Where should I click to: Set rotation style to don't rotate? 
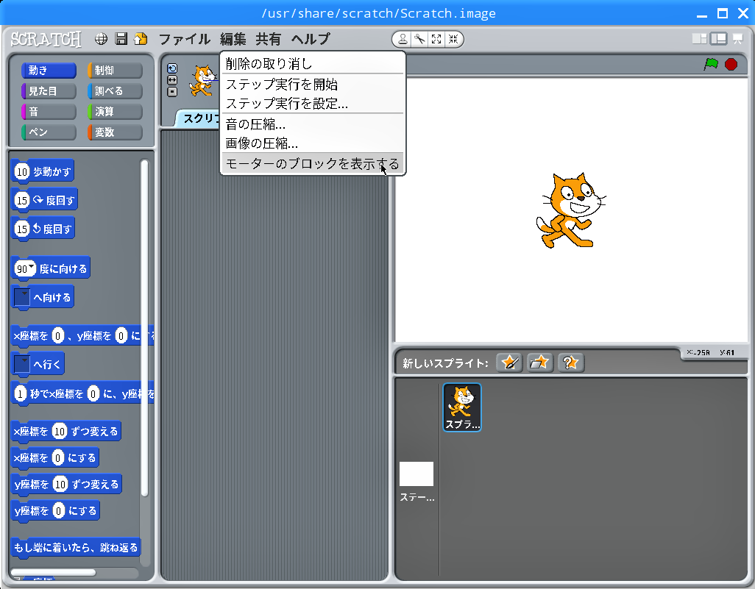coord(172,91)
